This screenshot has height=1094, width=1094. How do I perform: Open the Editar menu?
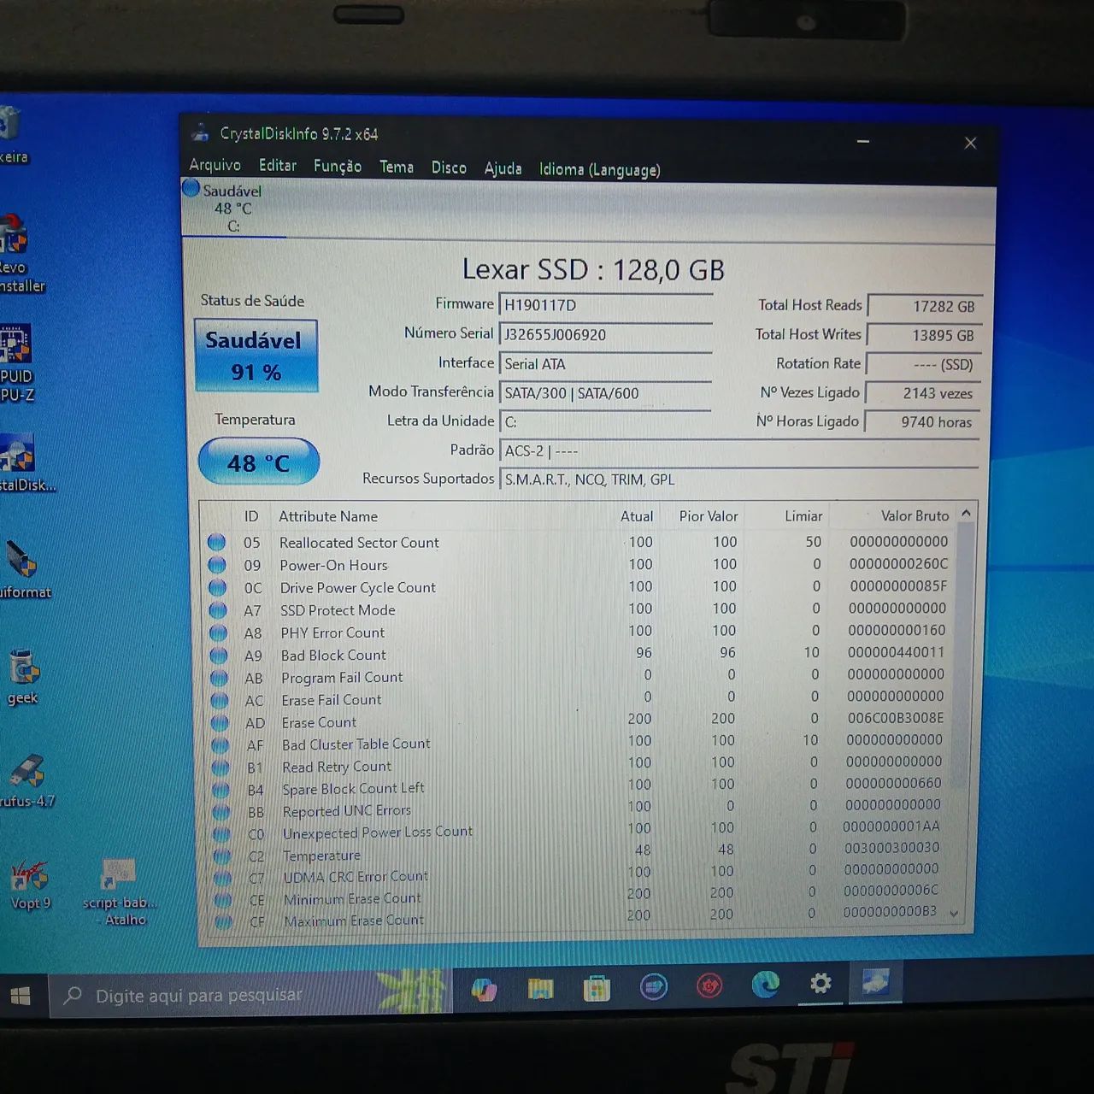pyautogui.click(x=278, y=166)
